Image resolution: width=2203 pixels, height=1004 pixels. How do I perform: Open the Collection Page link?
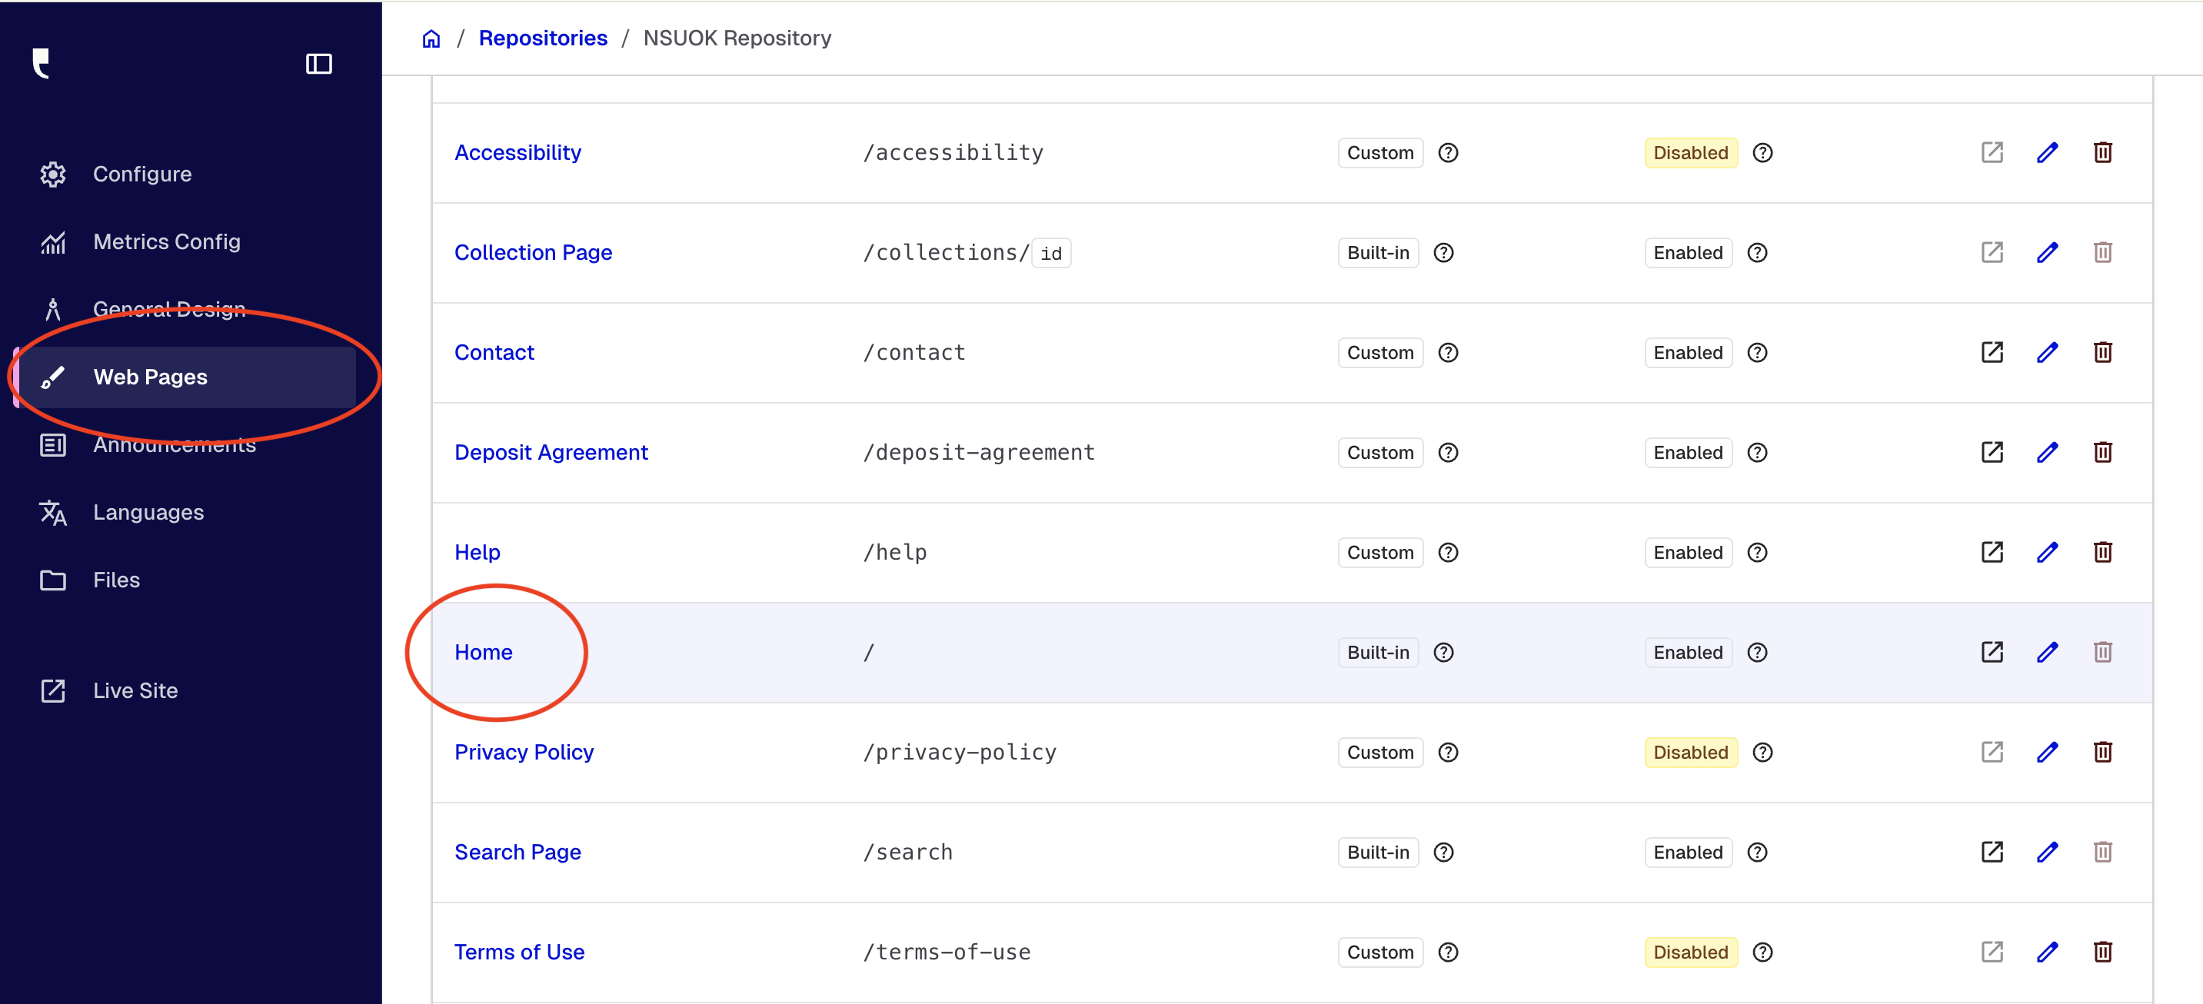pyautogui.click(x=533, y=253)
